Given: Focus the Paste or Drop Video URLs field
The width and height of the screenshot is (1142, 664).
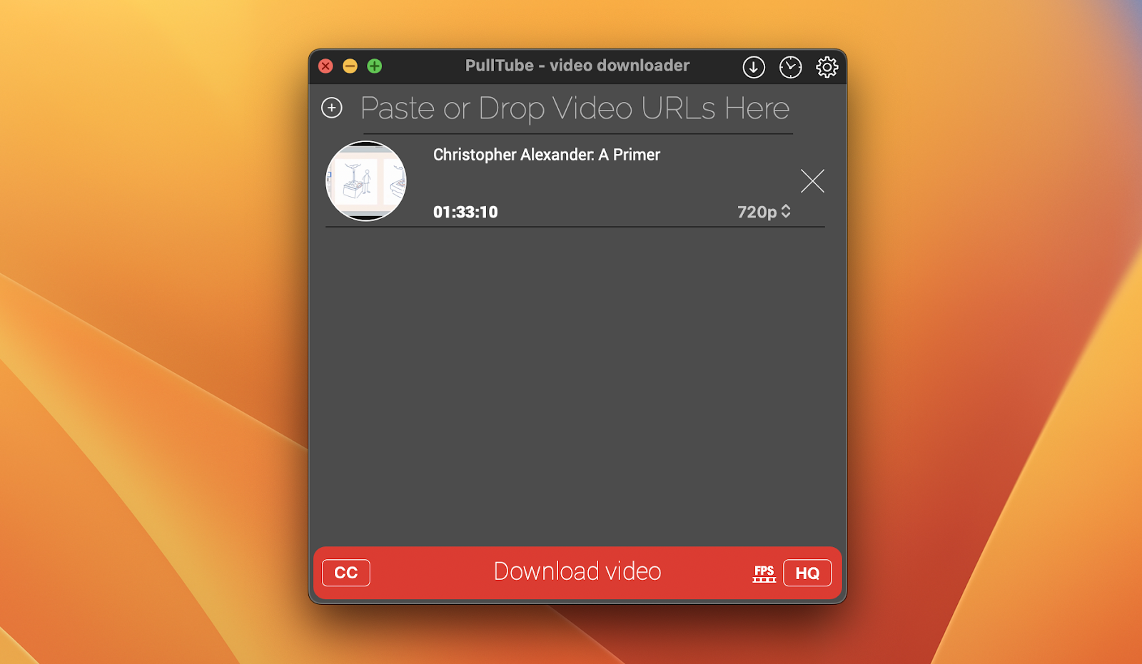Looking at the screenshot, I should coord(575,109).
